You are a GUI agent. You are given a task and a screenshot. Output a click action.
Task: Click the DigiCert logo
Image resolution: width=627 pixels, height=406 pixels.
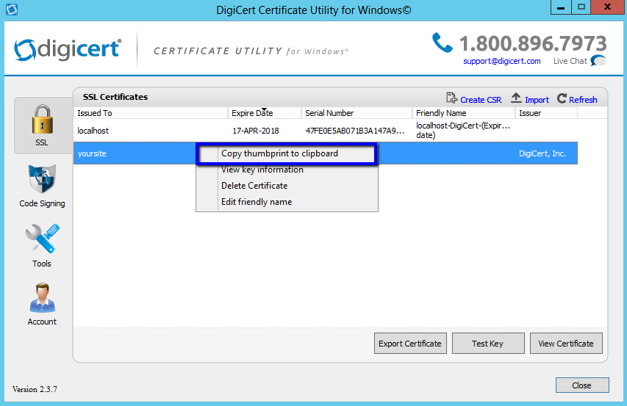(68, 50)
